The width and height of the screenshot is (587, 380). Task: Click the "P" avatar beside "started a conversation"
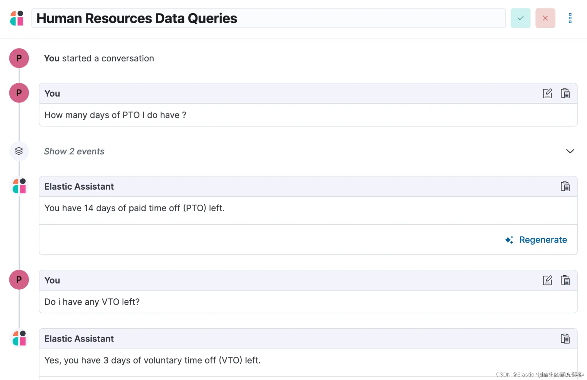19,58
